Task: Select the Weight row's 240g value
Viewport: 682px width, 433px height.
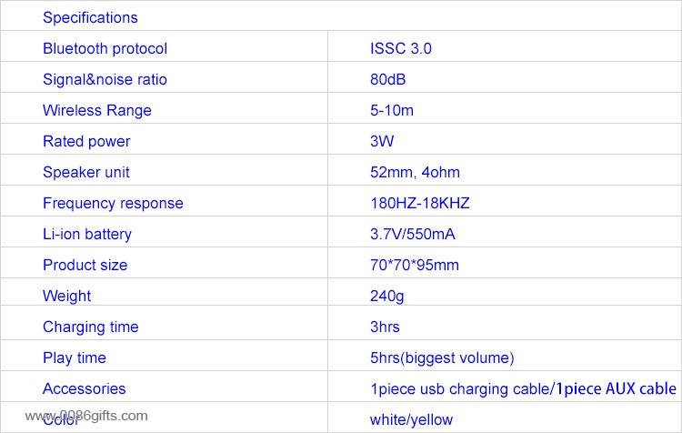Action: [x=386, y=296]
